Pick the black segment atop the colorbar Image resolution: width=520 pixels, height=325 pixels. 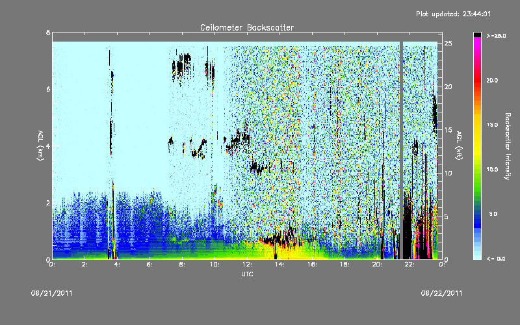[x=477, y=34]
